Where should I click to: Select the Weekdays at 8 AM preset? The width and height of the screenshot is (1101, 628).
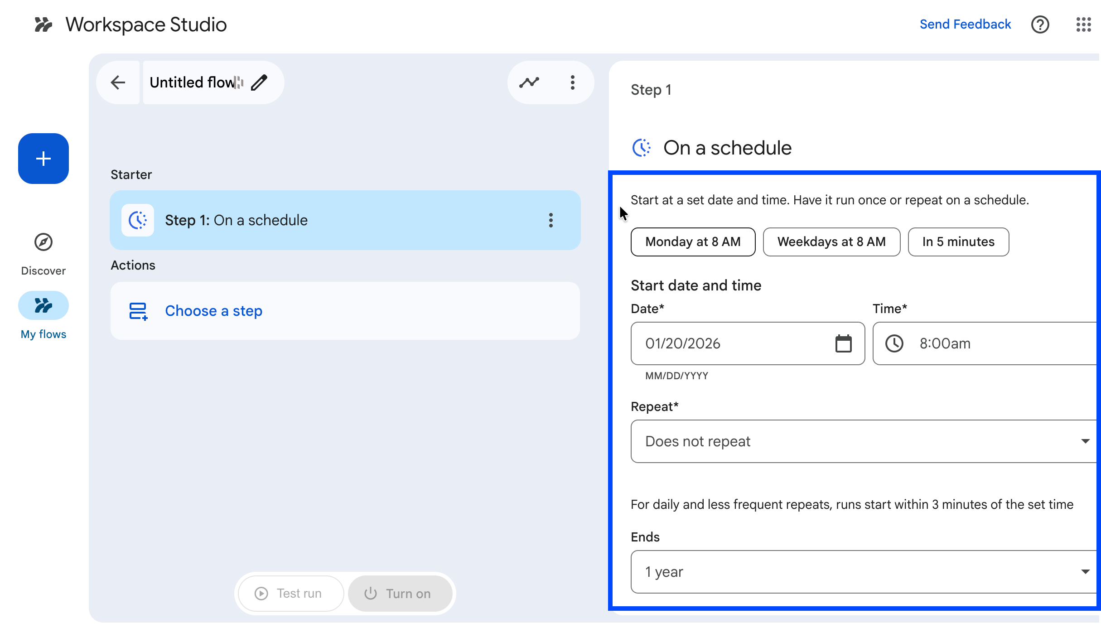tap(831, 242)
